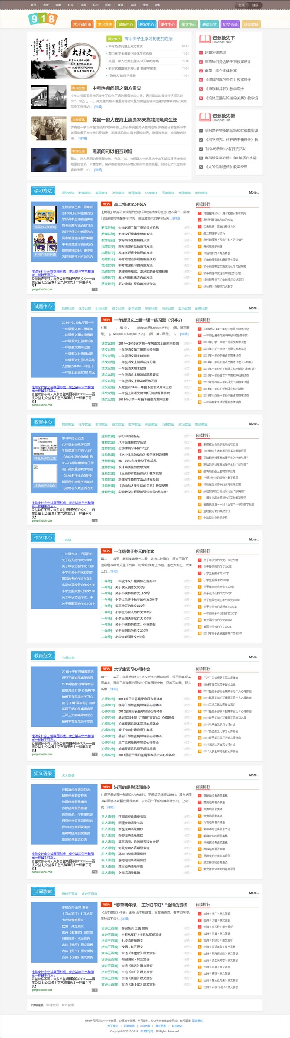Open the 教育范文 navigation tab
The height and width of the screenshot is (1038, 290).
209,25
